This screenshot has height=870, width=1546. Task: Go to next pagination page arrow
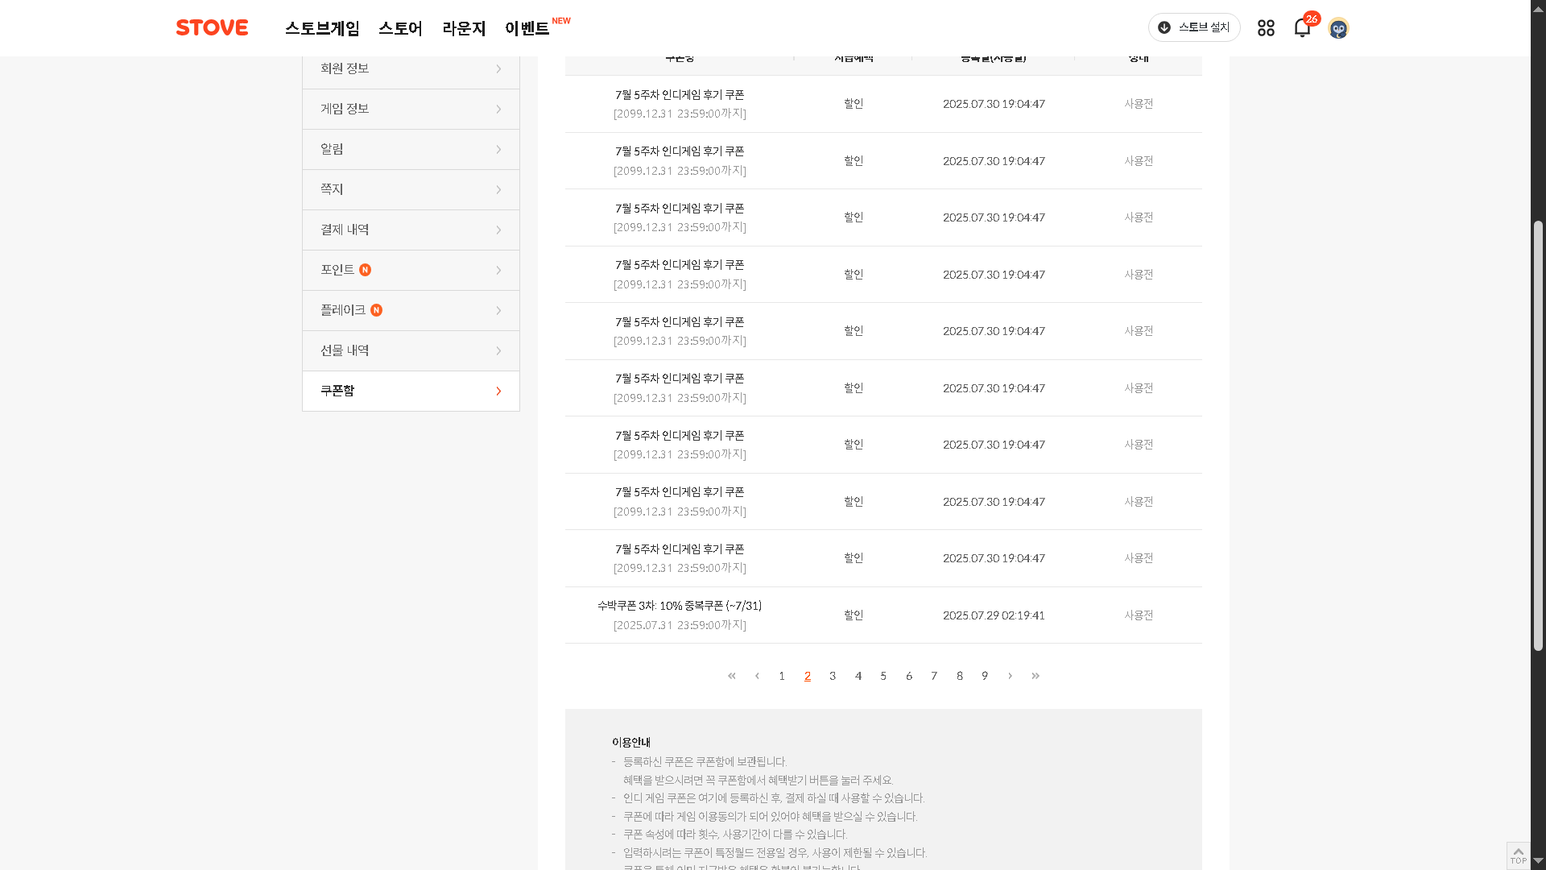point(1010,676)
